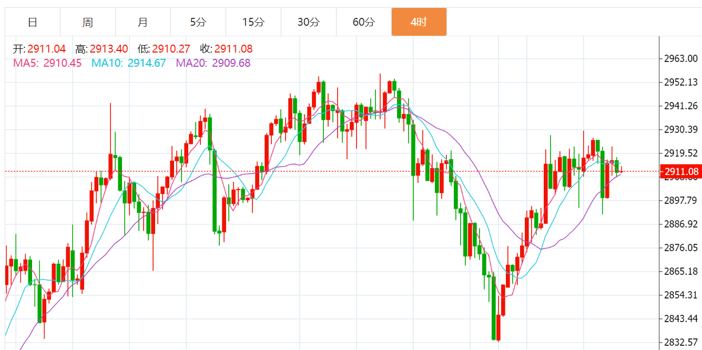Select the 周 weekly timeframe tab
This screenshot has height=350, width=702.
tap(88, 22)
